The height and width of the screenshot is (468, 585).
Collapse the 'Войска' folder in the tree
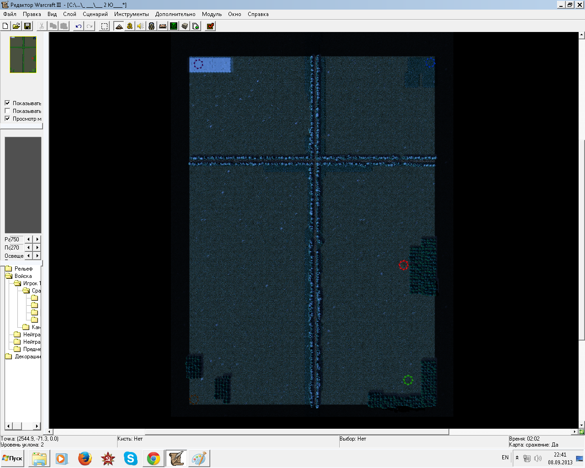tap(9, 276)
